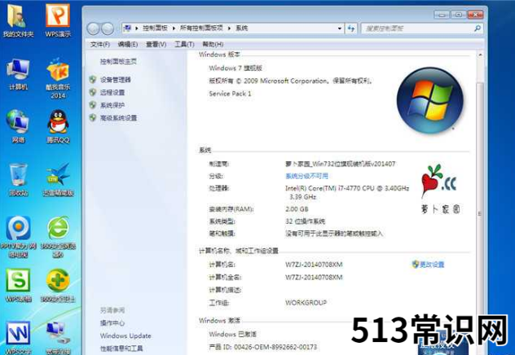515x355 pixels.
Task: Open 远程设置 link
Action: [112, 93]
